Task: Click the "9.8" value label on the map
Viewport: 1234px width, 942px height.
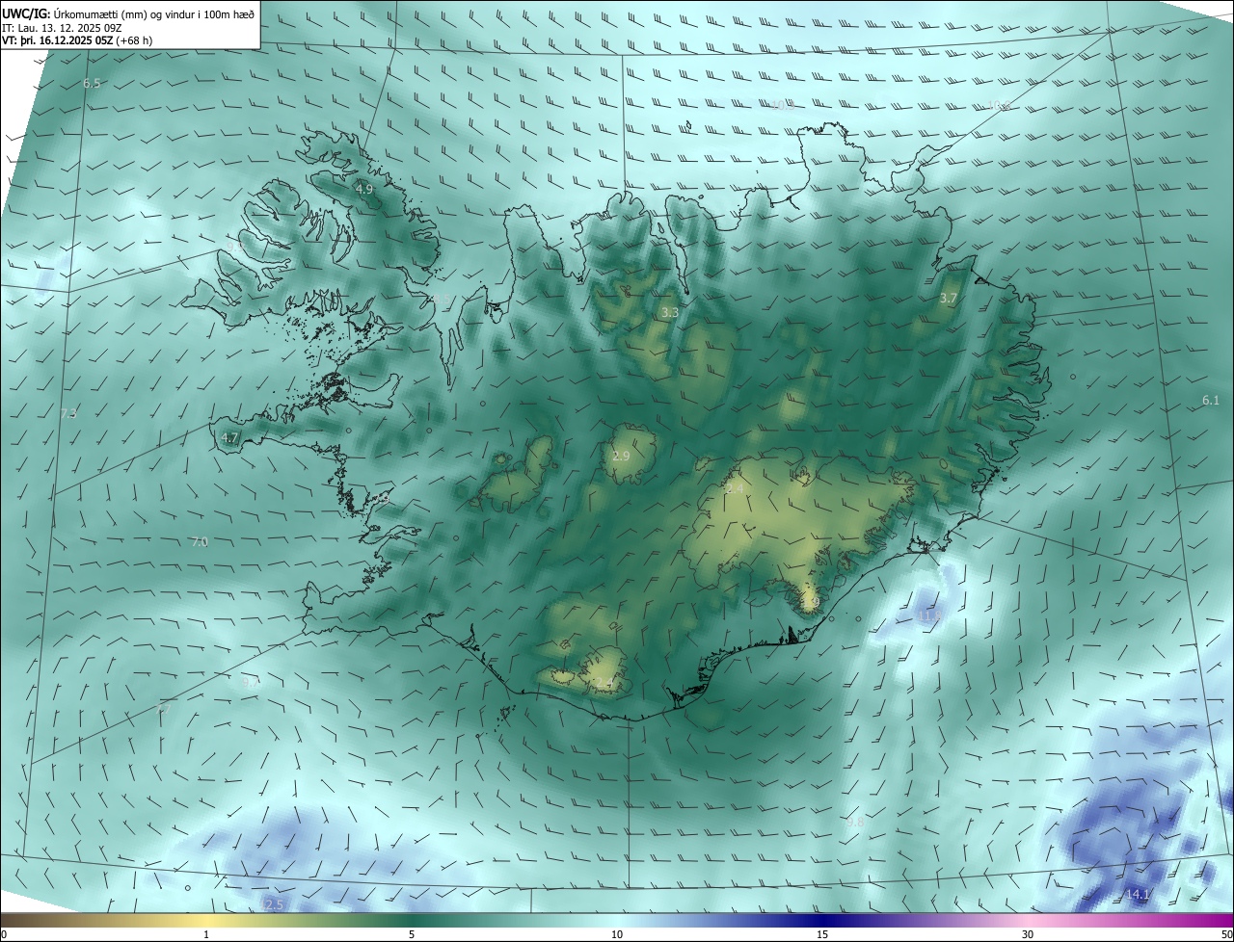Action: coord(855,822)
